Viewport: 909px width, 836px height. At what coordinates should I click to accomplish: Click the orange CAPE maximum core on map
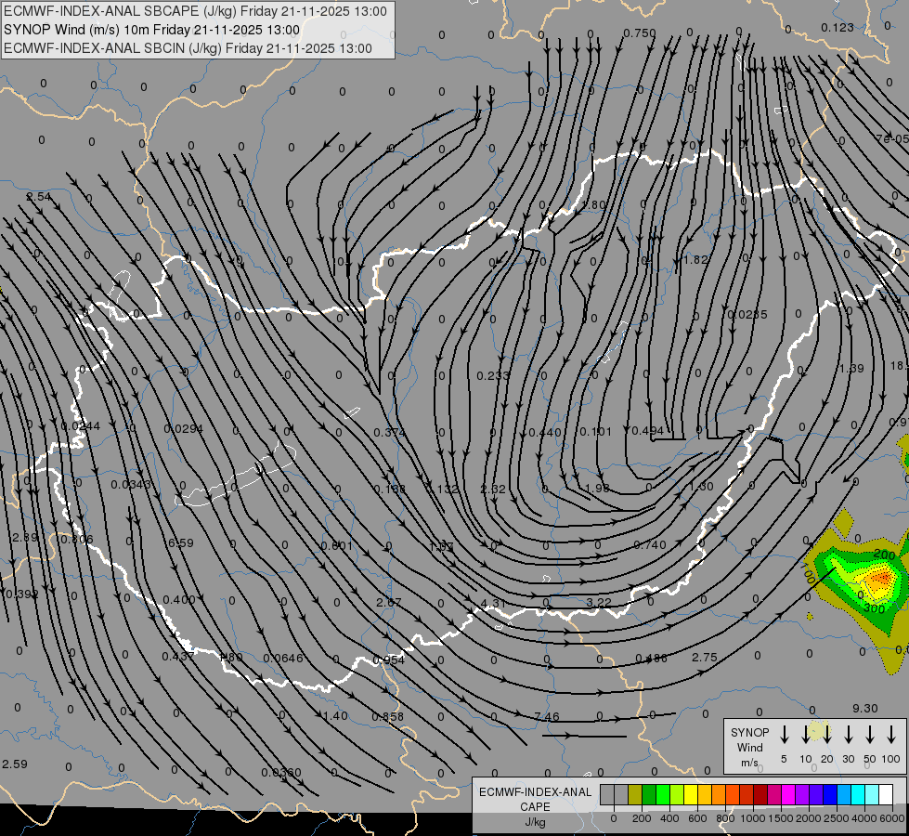pos(881,578)
